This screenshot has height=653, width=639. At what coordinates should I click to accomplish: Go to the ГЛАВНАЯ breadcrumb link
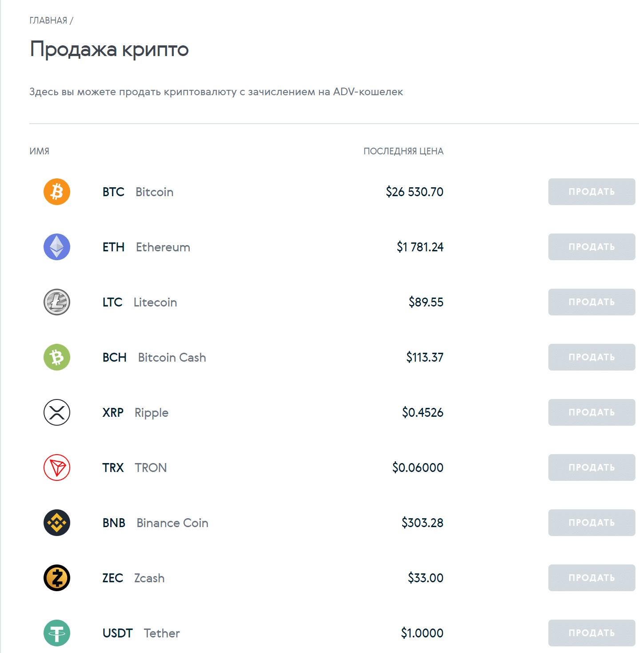[48, 20]
